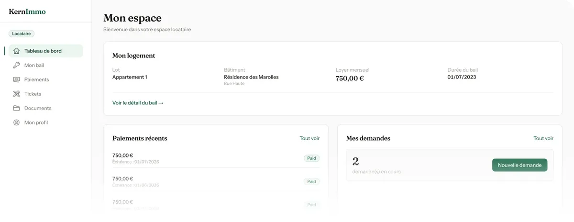
Task: Click the Appartement 1 lot value
Action: click(130, 77)
